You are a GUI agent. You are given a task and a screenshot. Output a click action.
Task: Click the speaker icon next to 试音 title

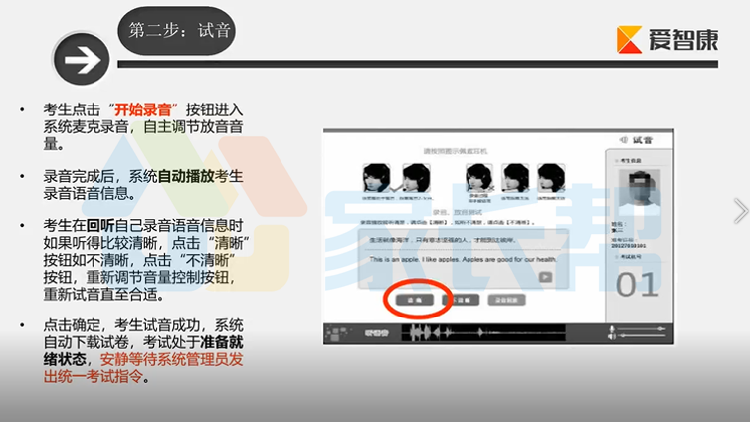point(623,140)
